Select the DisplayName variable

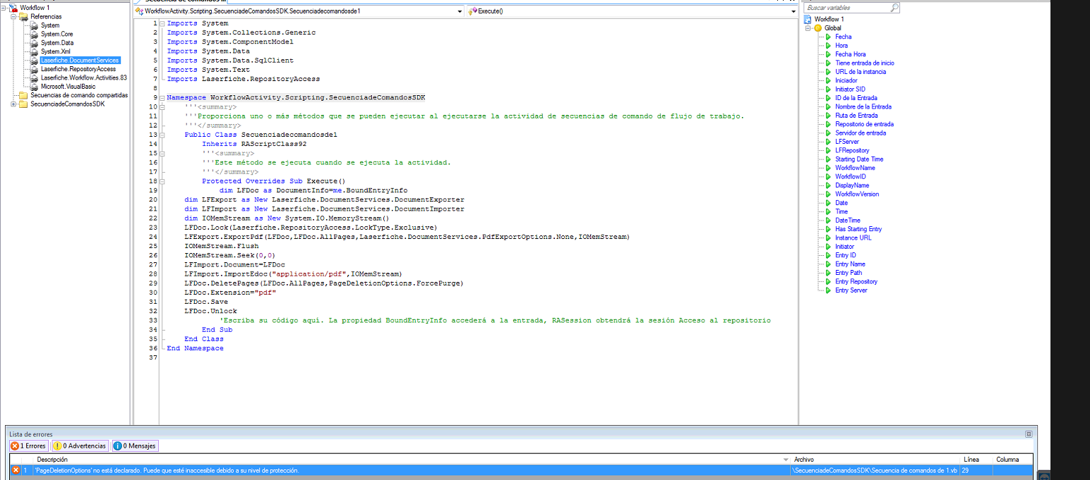coord(852,185)
